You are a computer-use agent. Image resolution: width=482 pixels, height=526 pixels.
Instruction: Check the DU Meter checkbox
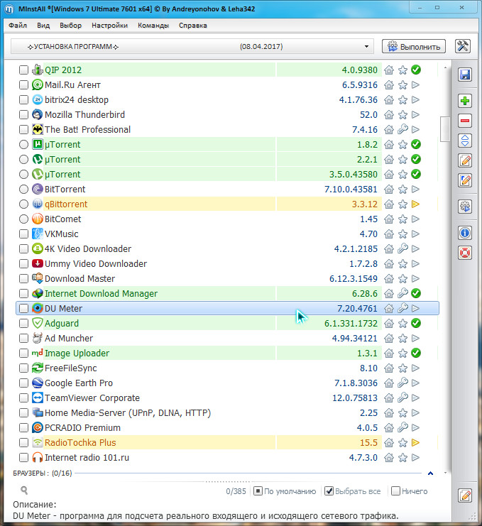click(x=23, y=308)
